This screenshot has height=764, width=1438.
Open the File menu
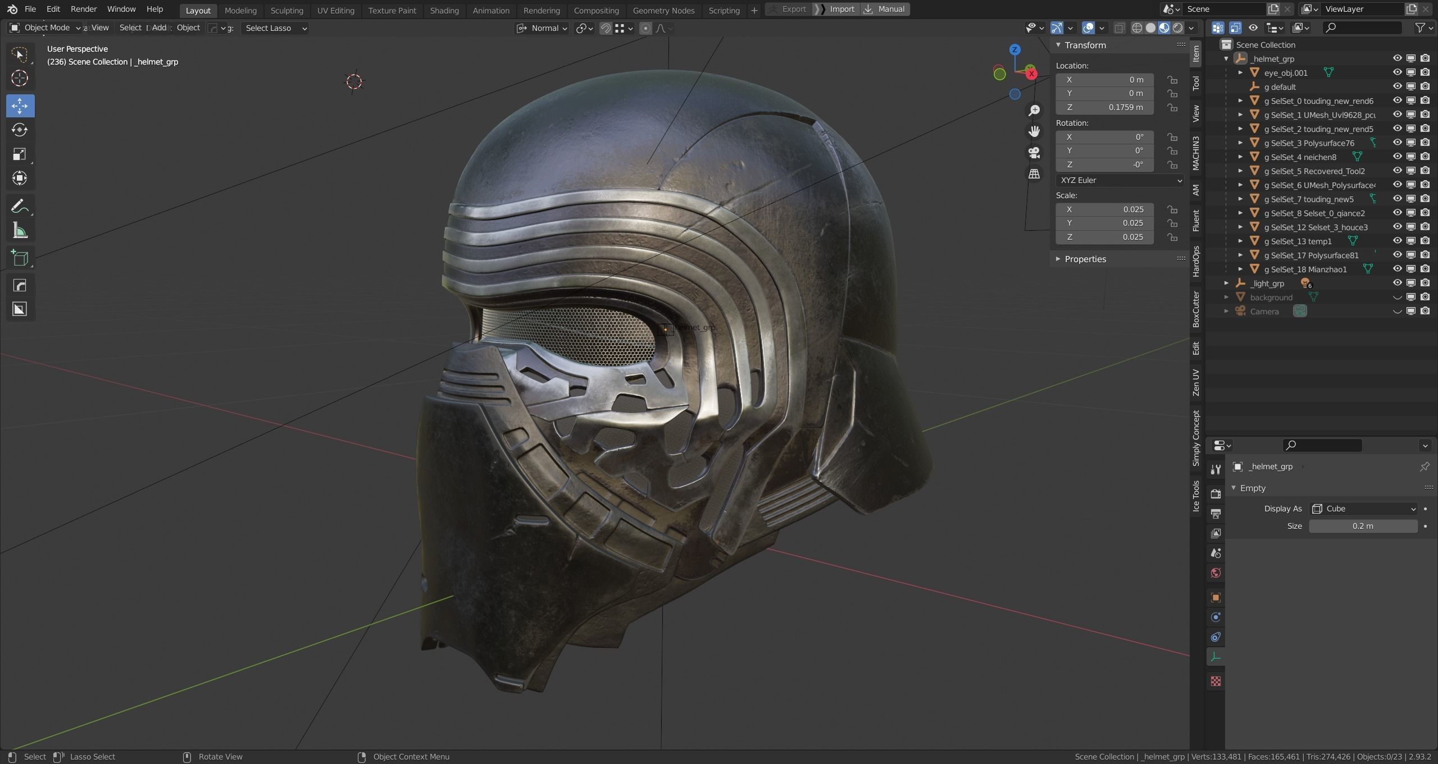[30, 9]
